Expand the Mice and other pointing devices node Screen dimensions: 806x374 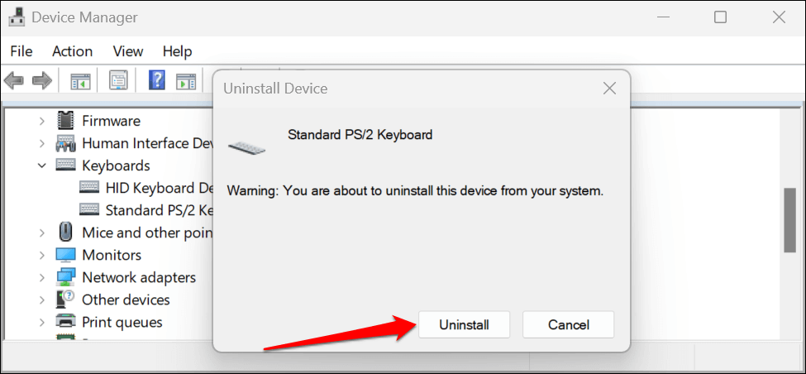tap(42, 233)
